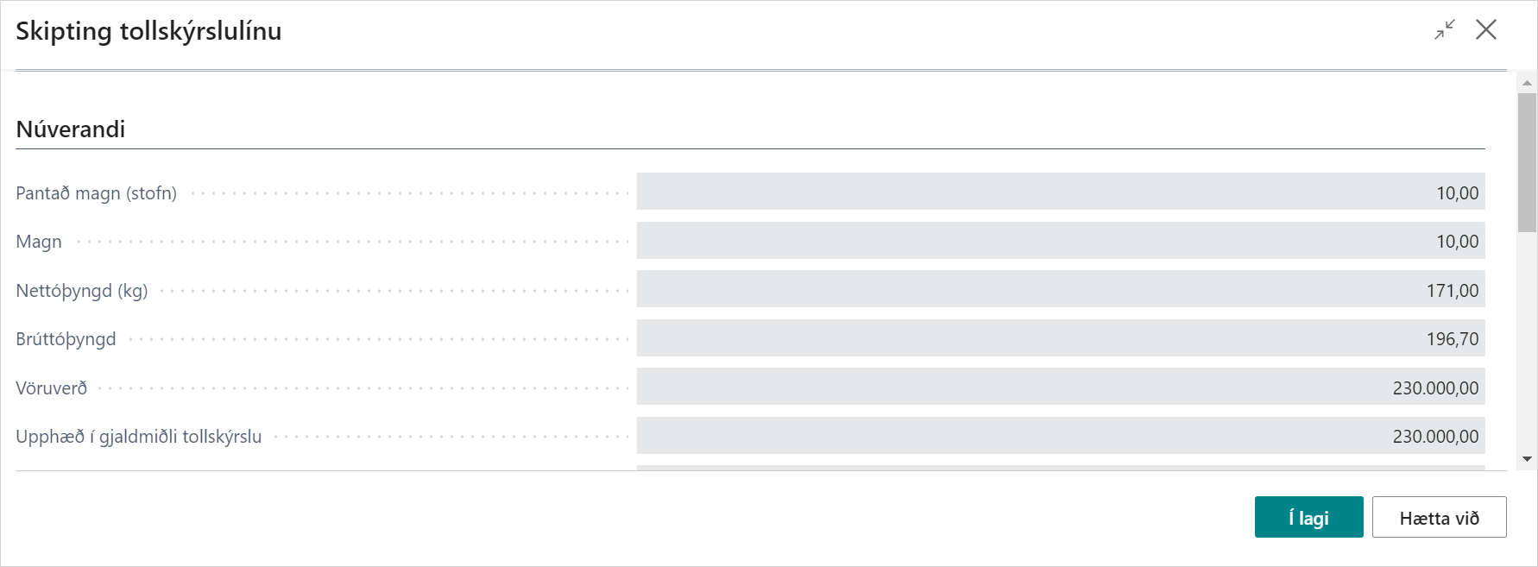This screenshot has width=1538, height=567.
Task: Click the scrollbar up arrow
Action: [1527, 84]
